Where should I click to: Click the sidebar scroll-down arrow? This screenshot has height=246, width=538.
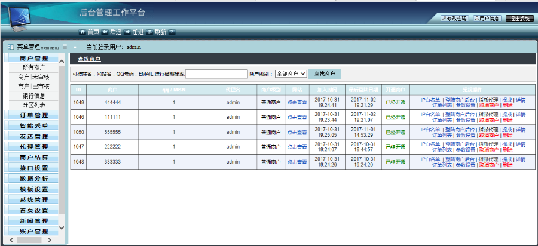61,227
